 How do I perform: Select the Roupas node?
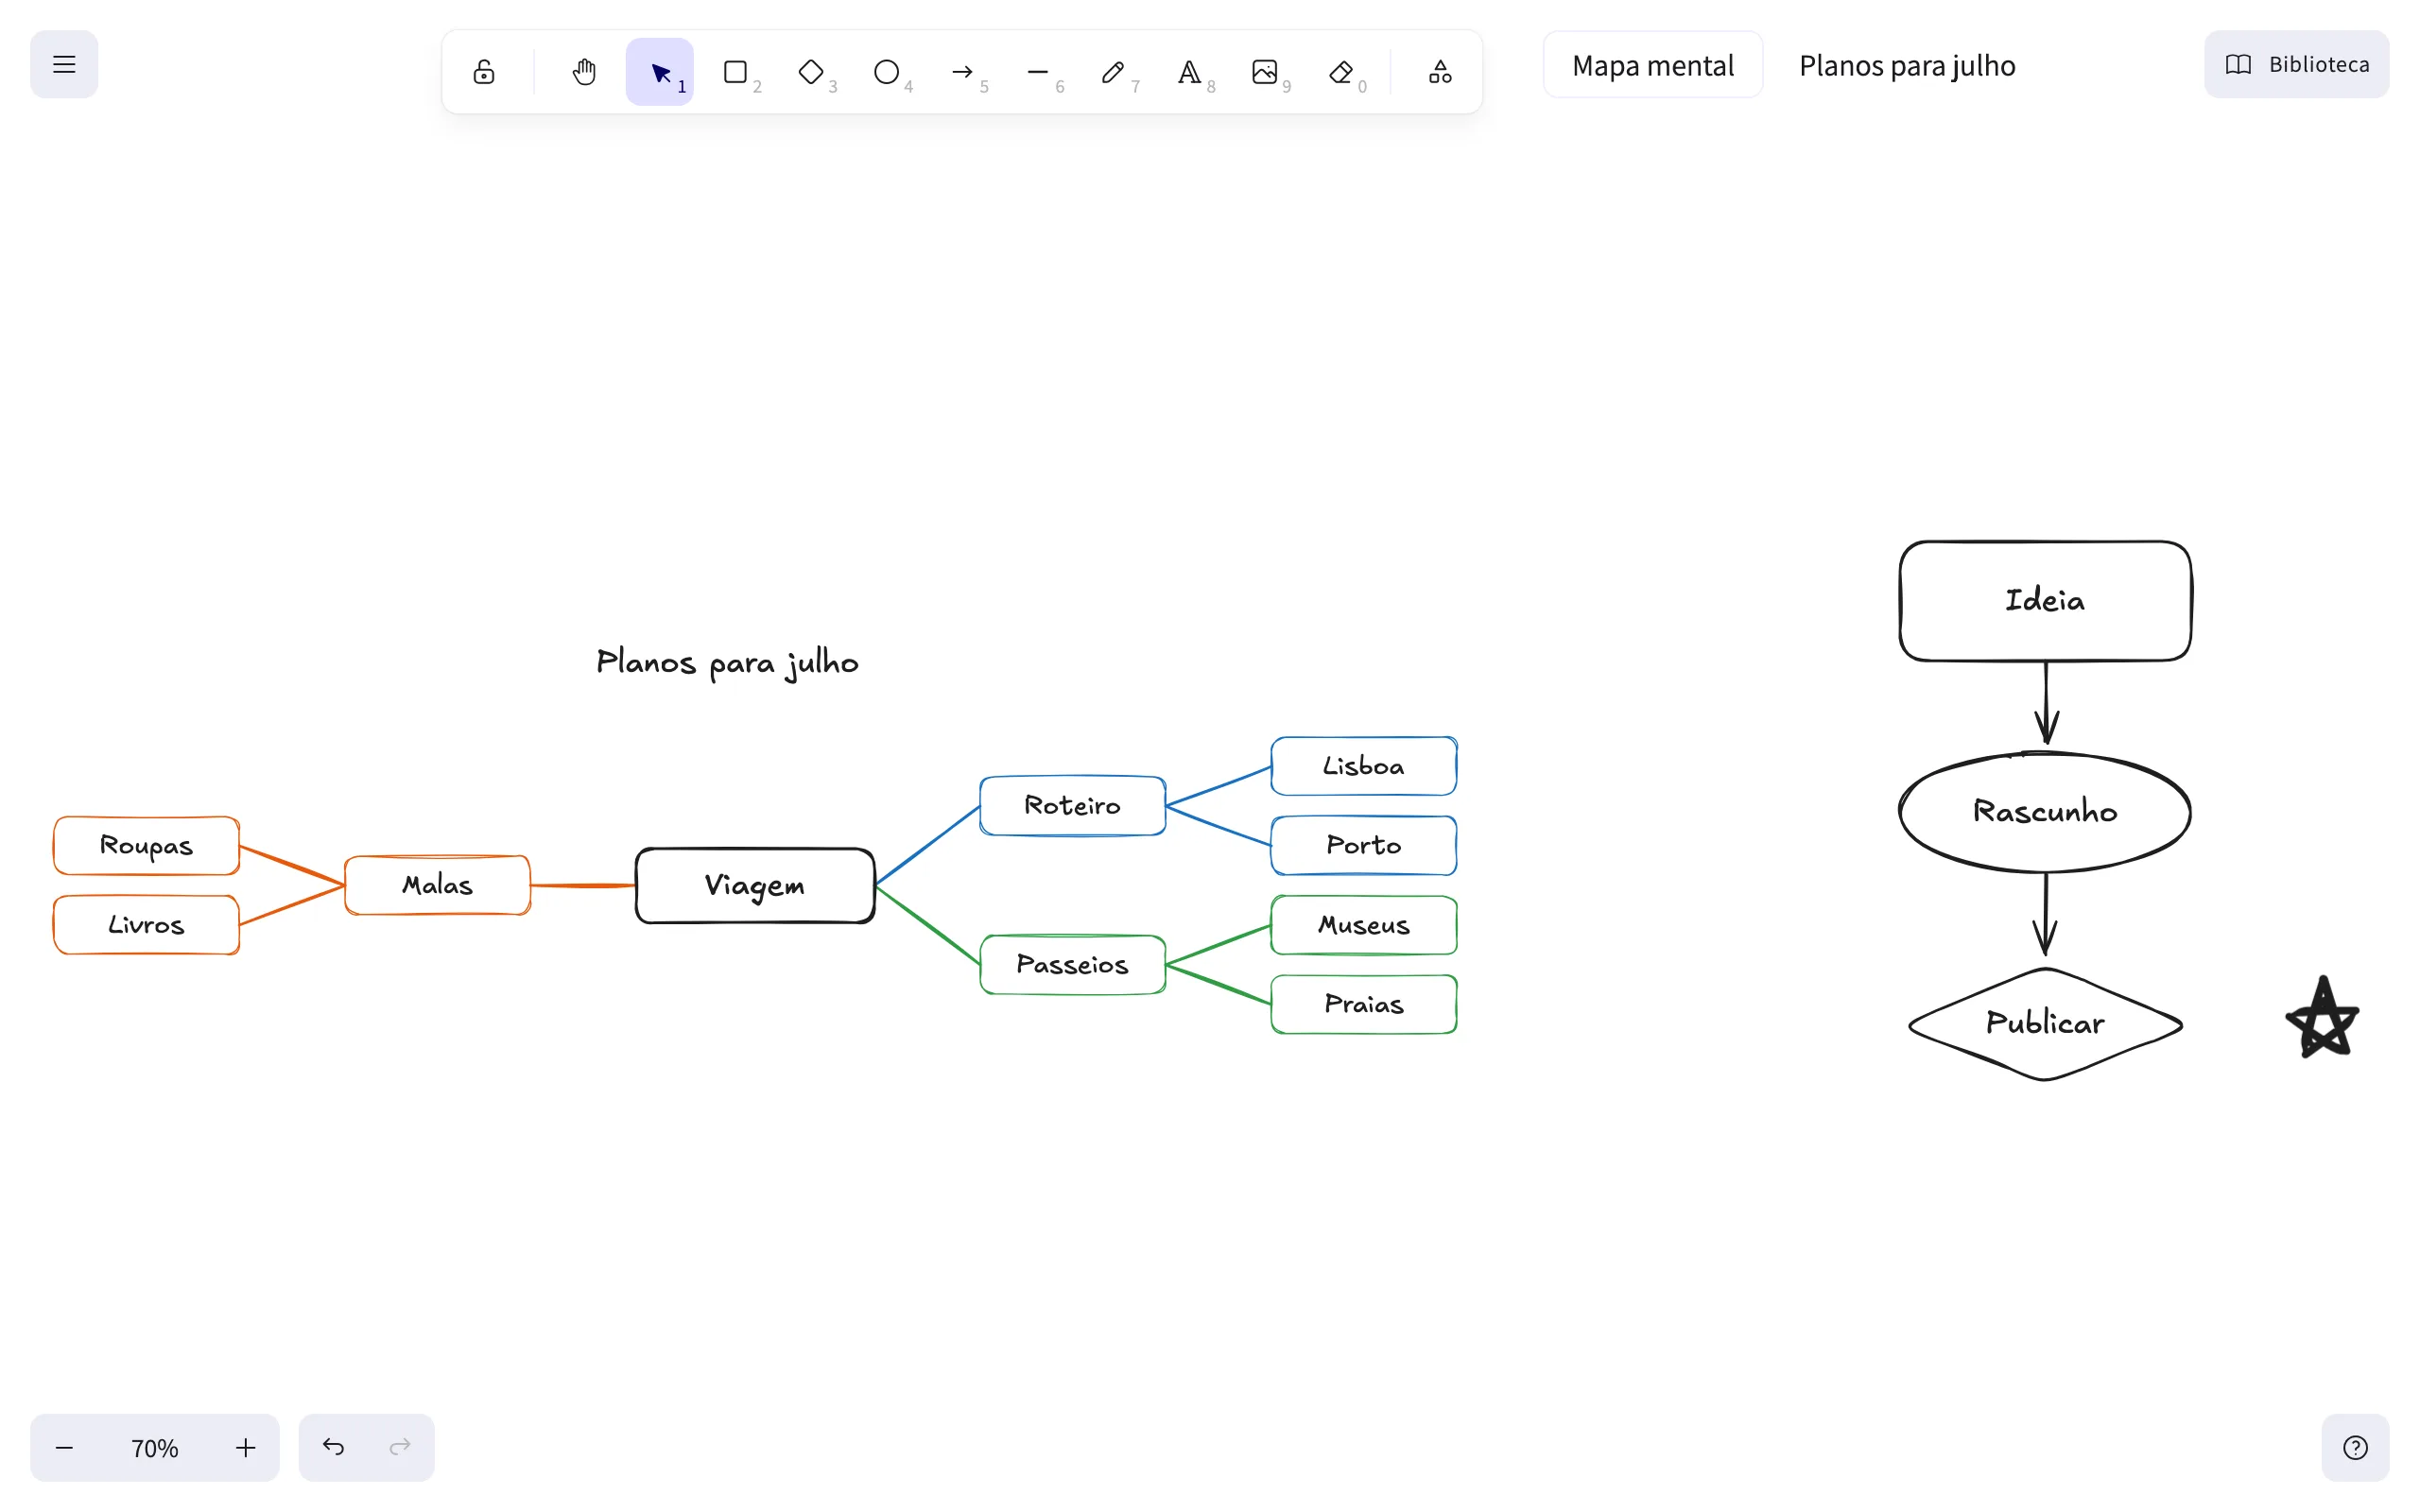pyautogui.click(x=146, y=846)
